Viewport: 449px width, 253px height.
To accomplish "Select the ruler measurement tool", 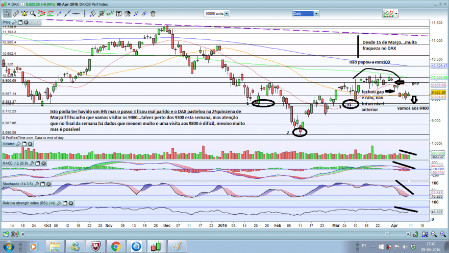I will pos(16,13).
